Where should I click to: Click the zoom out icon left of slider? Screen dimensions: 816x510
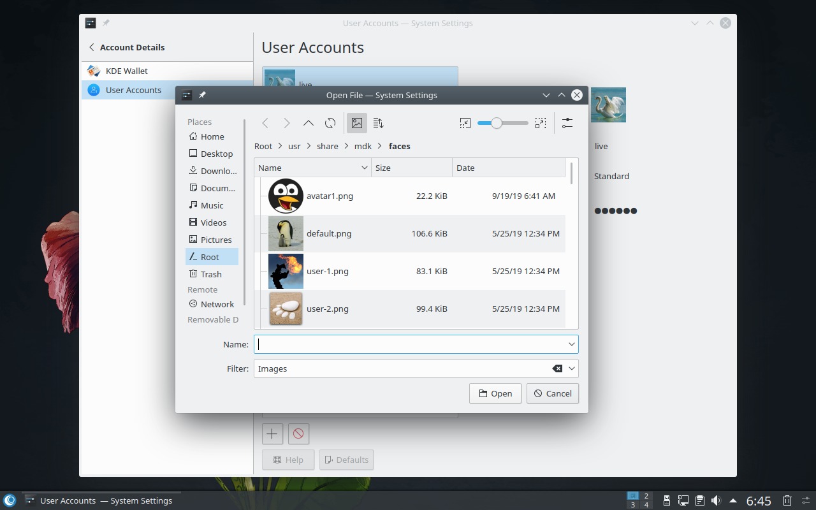coord(465,123)
